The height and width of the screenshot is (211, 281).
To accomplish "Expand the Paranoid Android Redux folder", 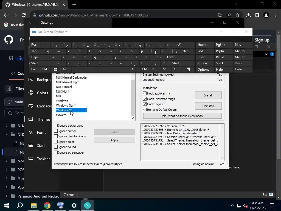I will click(7, 196).
